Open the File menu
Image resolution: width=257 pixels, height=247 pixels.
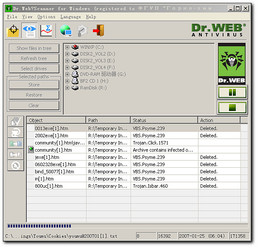(12, 17)
